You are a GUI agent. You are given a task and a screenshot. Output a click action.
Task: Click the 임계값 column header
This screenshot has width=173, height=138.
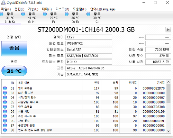[x=129, y=83]
